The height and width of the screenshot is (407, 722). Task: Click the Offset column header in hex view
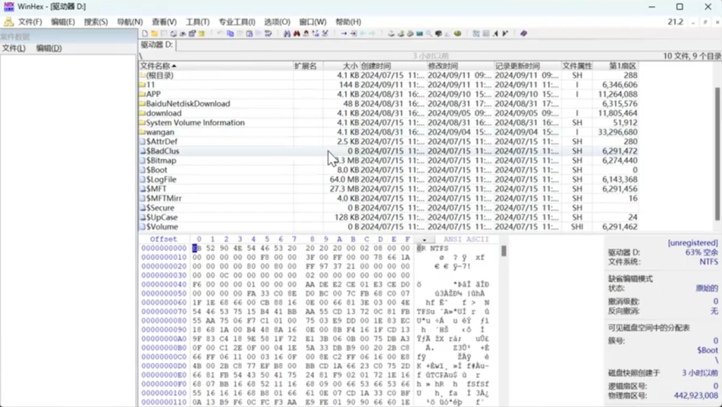[x=164, y=239]
